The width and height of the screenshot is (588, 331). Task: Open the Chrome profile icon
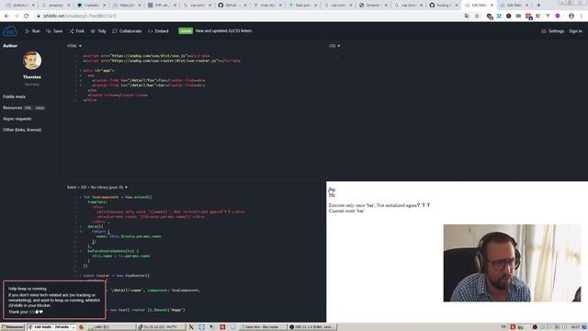(x=571, y=17)
